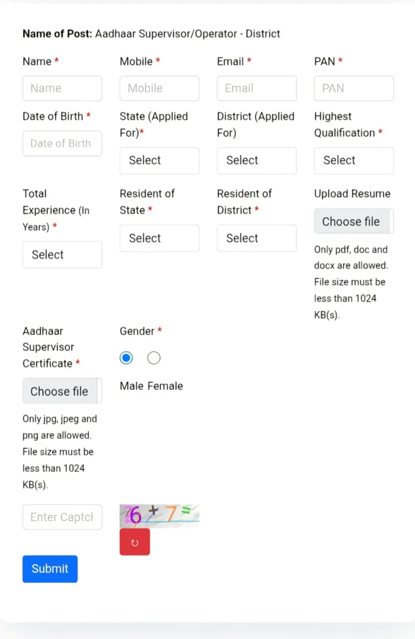The width and height of the screenshot is (415, 639).
Task: Open the Total Experience dropdown
Action: coord(62,255)
